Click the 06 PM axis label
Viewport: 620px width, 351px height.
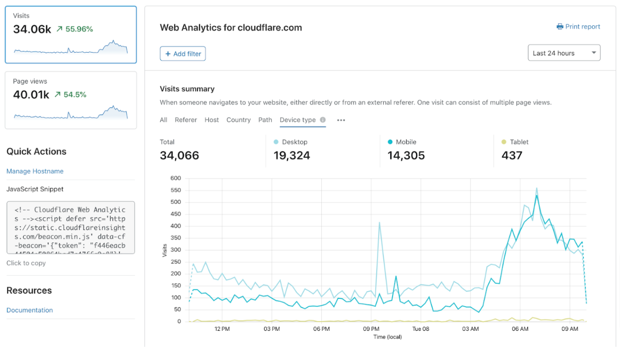321,329
